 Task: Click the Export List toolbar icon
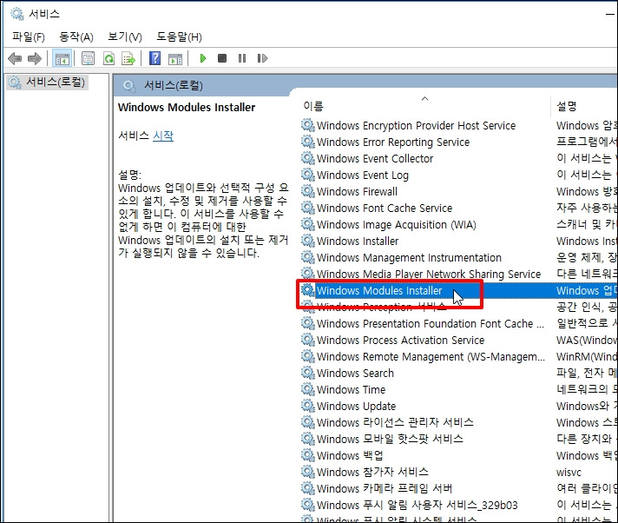tap(128, 58)
